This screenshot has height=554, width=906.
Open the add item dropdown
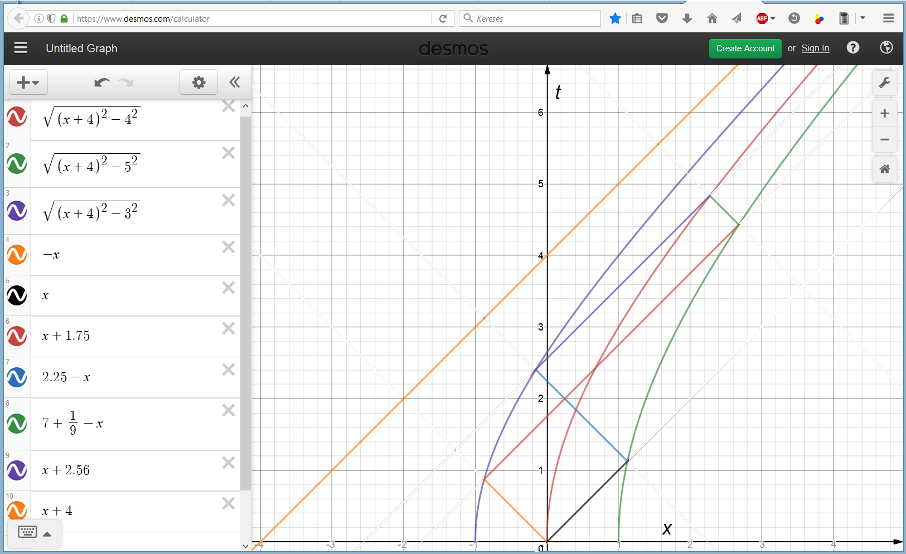(x=28, y=83)
